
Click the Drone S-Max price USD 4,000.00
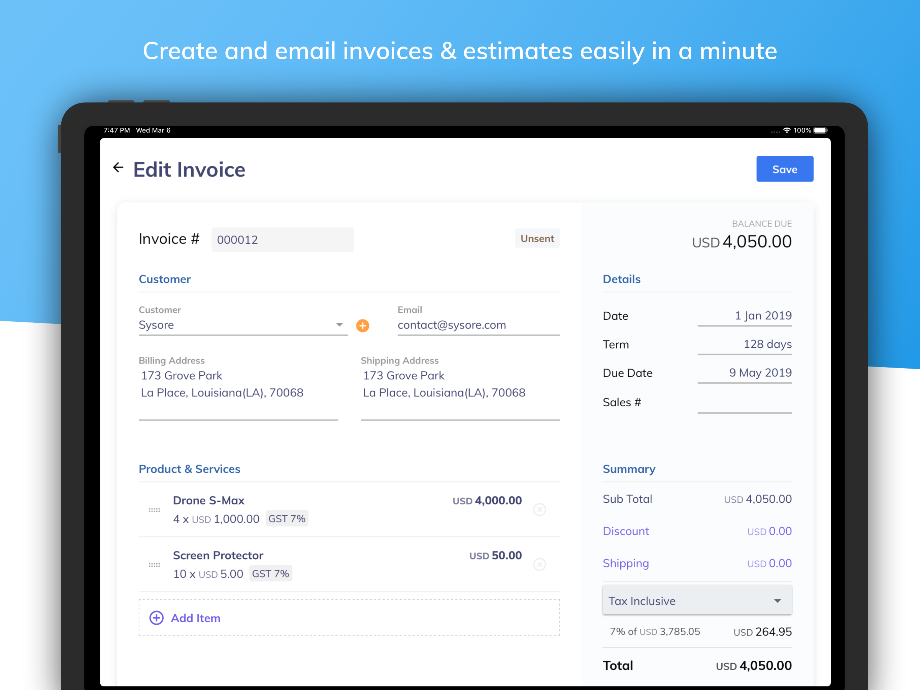487,500
